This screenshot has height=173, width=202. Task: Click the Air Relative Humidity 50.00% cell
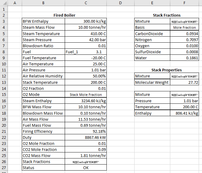[x=86, y=76]
